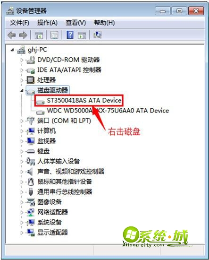Click the Scan for hardware changes icon
The height and width of the screenshot is (260, 209).
point(98,35)
